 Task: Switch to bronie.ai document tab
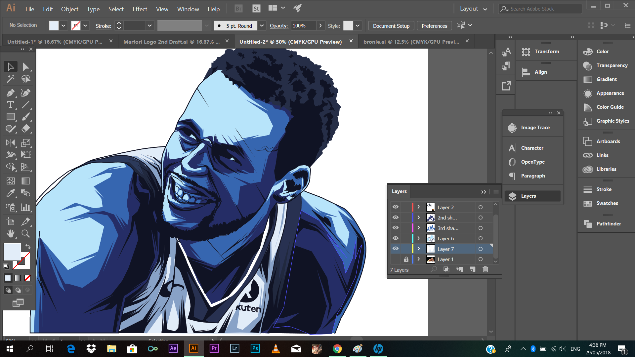click(411, 42)
